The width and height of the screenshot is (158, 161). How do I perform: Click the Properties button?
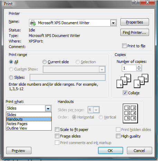(x=135, y=22)
